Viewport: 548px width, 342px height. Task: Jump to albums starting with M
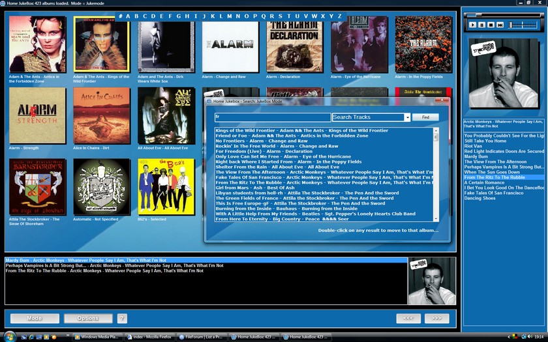229,16
